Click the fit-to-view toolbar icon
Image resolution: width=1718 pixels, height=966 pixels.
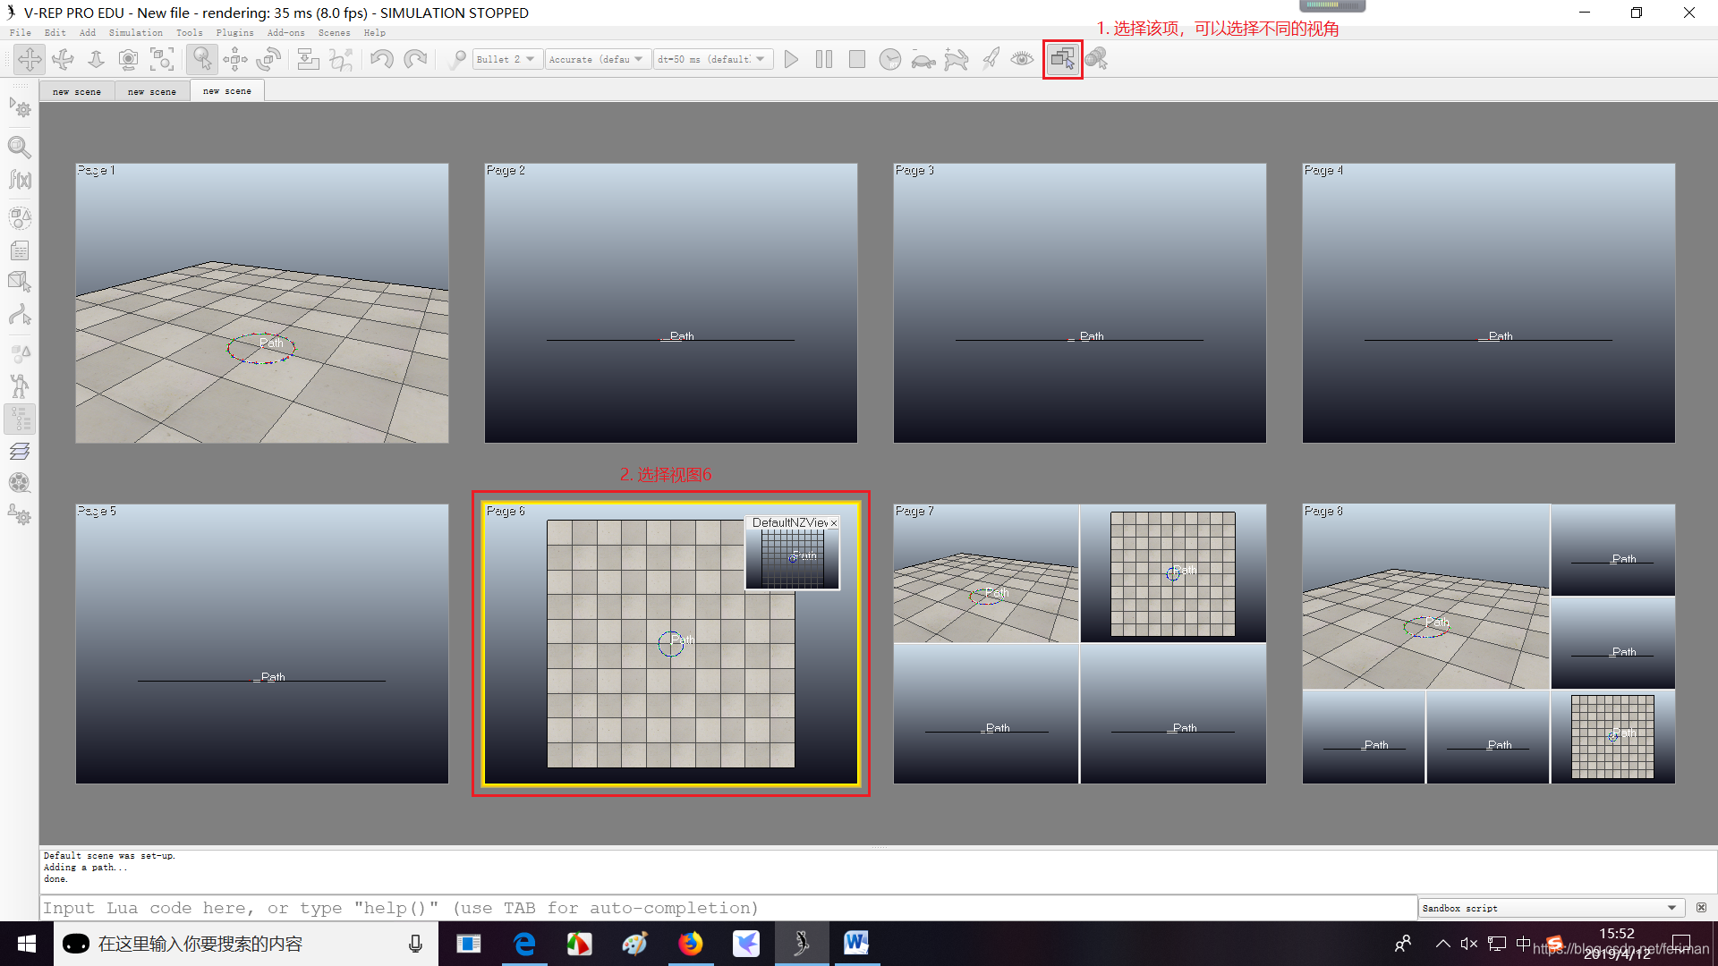[x=162, y=59]
